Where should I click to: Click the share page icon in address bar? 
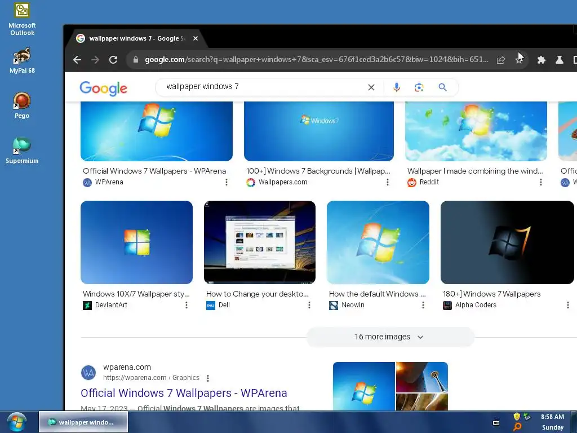(x=501, y=60)
